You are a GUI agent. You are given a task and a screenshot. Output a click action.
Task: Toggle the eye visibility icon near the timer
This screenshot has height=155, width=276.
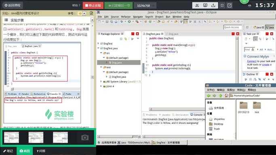coord(249,5)
